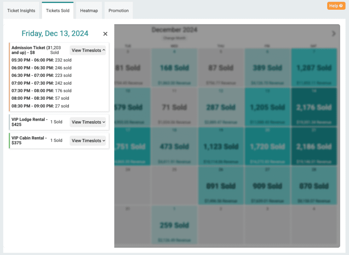Select the 2,176 Sold calendar day
349x255 pixels.
(x=314, y=107)
